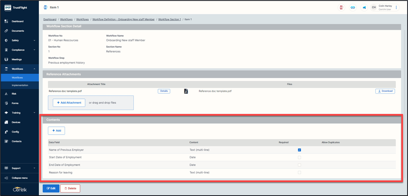Open the Risk sidebar menu item
The width and height of the screenshot is (408, 196).
tap(14, 94)
